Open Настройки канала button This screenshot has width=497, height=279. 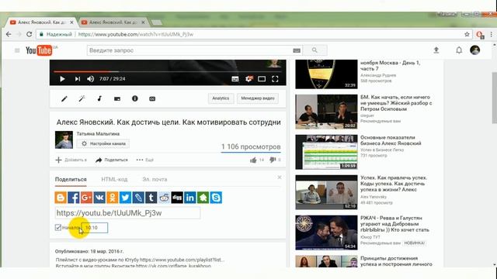coord(103,143)
